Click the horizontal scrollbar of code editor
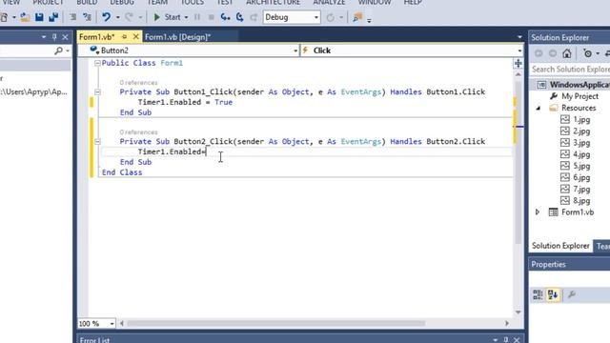The height and width of the screenshot is (343, 610). click(x=276, y=323)
